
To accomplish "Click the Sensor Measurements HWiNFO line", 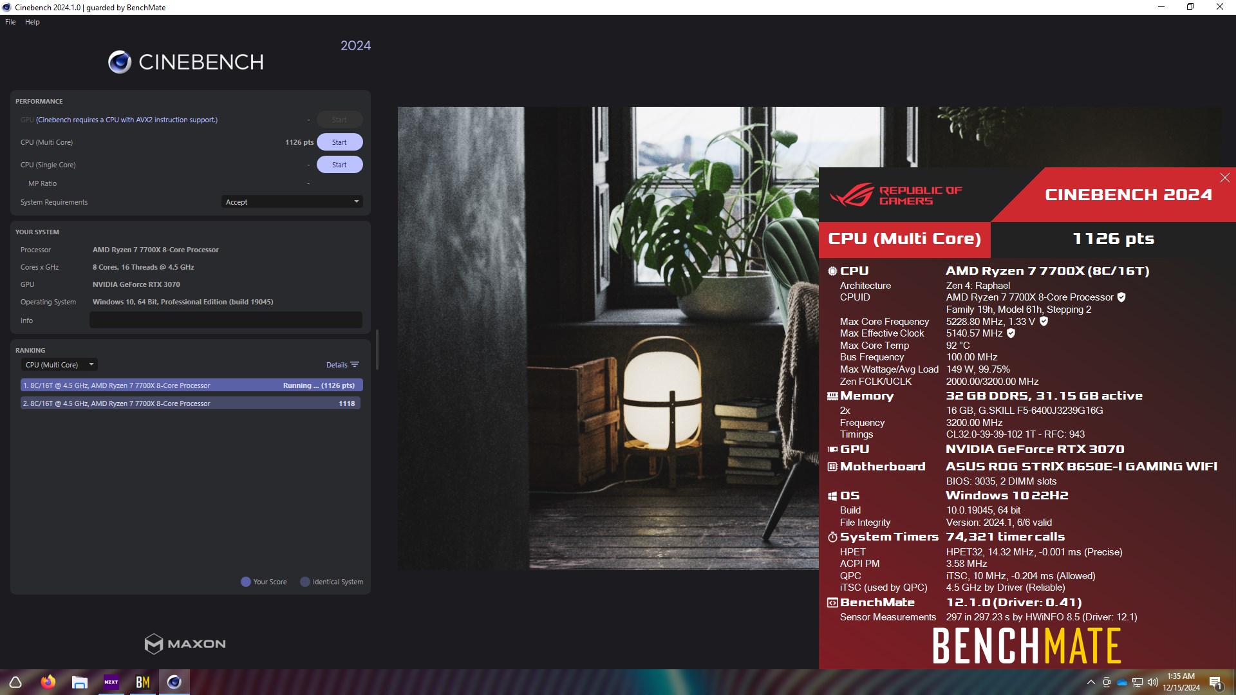I will pos(988,617).
